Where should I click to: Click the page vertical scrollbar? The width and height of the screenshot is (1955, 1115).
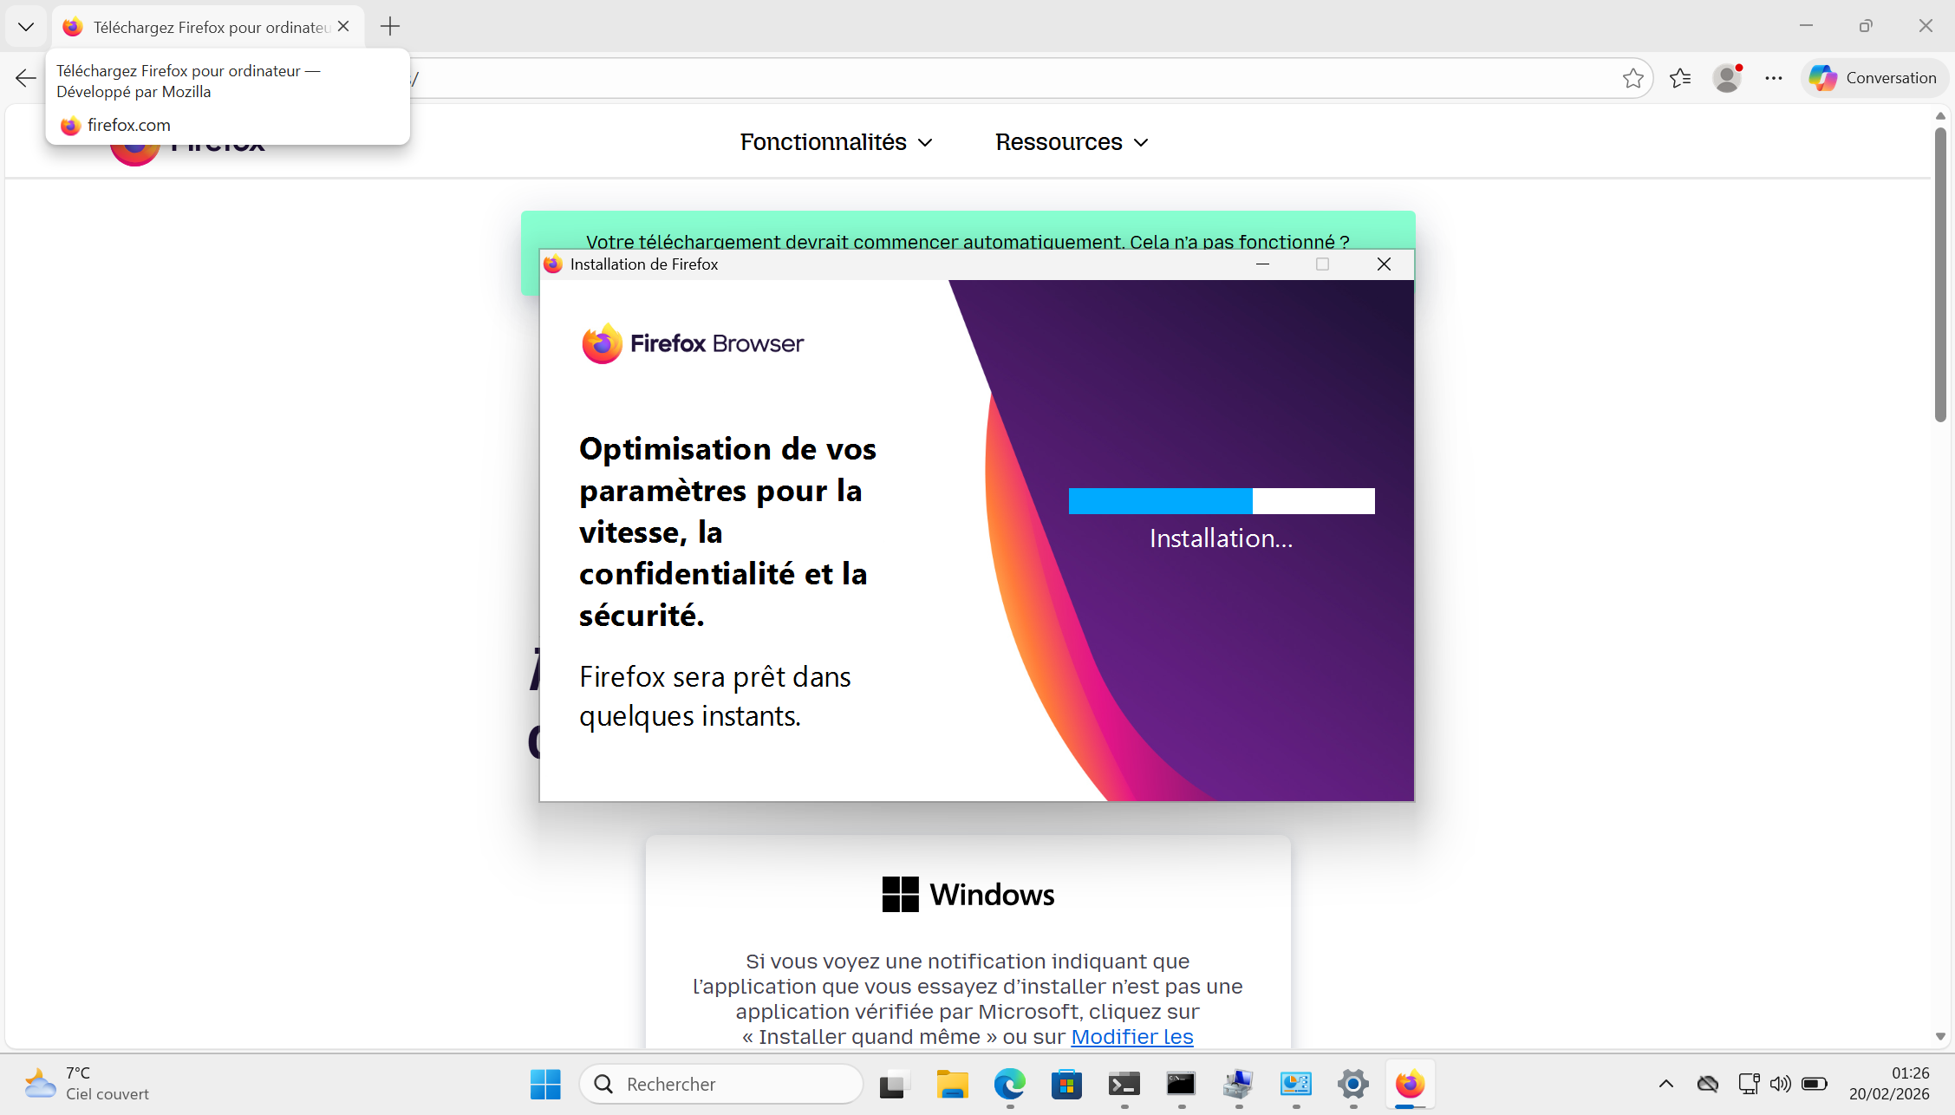point(1940,275)
